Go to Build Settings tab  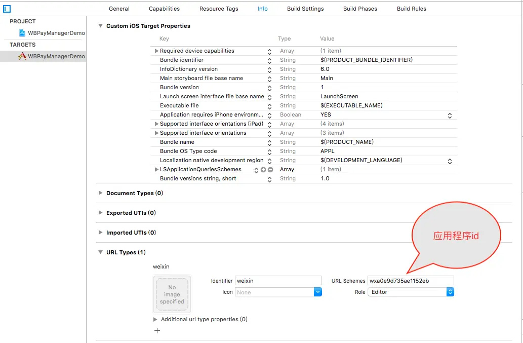(305, 9)
